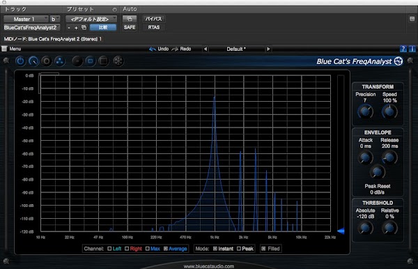Toggle the Instant mode checkbox
The width and height of the screenshot is (418, 269).
point(215,249)
